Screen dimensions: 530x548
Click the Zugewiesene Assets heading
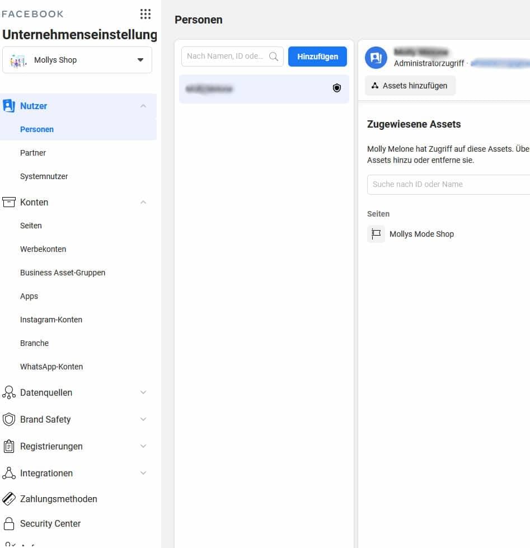pos(414,124)
